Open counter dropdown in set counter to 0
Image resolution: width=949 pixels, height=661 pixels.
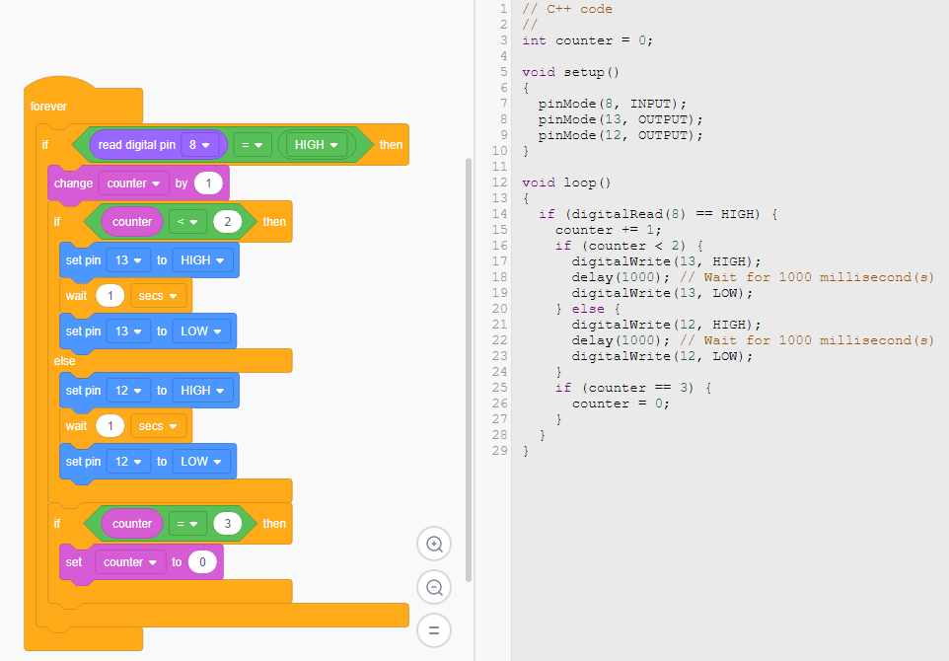coord(130,562)
